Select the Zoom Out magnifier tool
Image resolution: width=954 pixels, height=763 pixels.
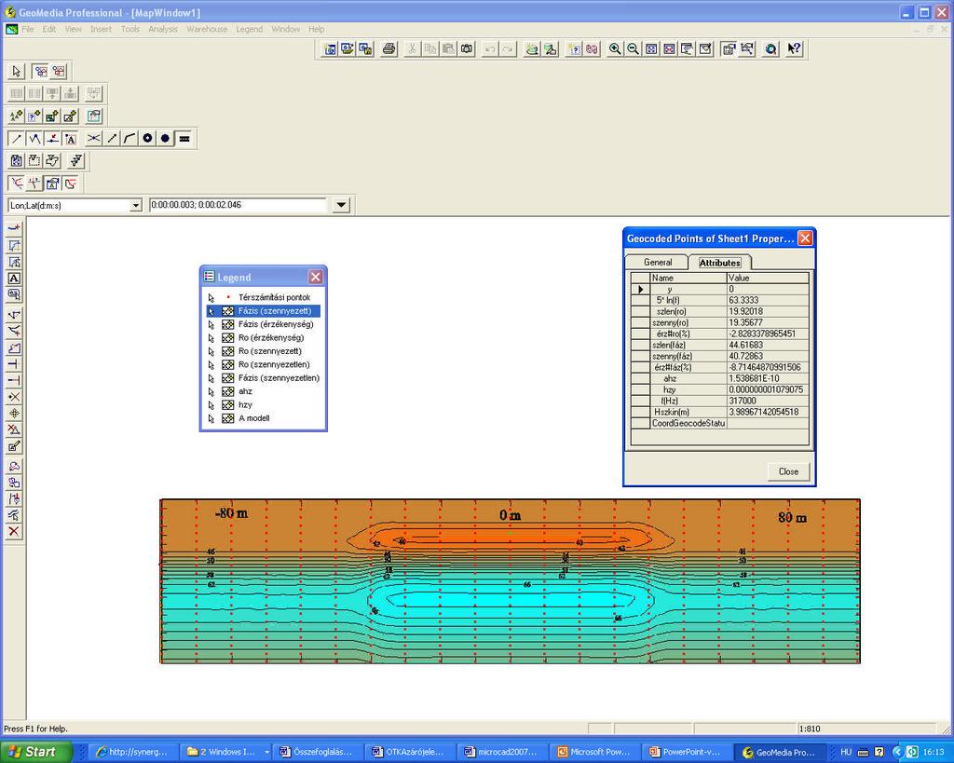pyautogui.click(x=633, y=49)
